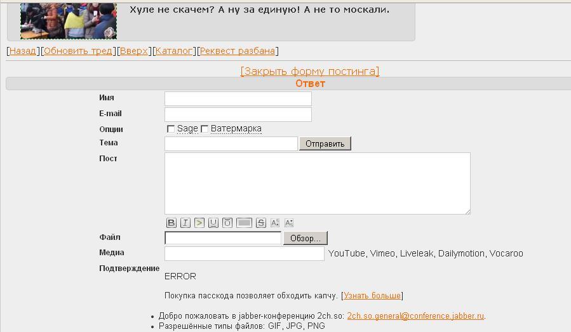Click the Обзор... browse button
This screenshot has height=332, width=571.
click(x=305, y=238)
